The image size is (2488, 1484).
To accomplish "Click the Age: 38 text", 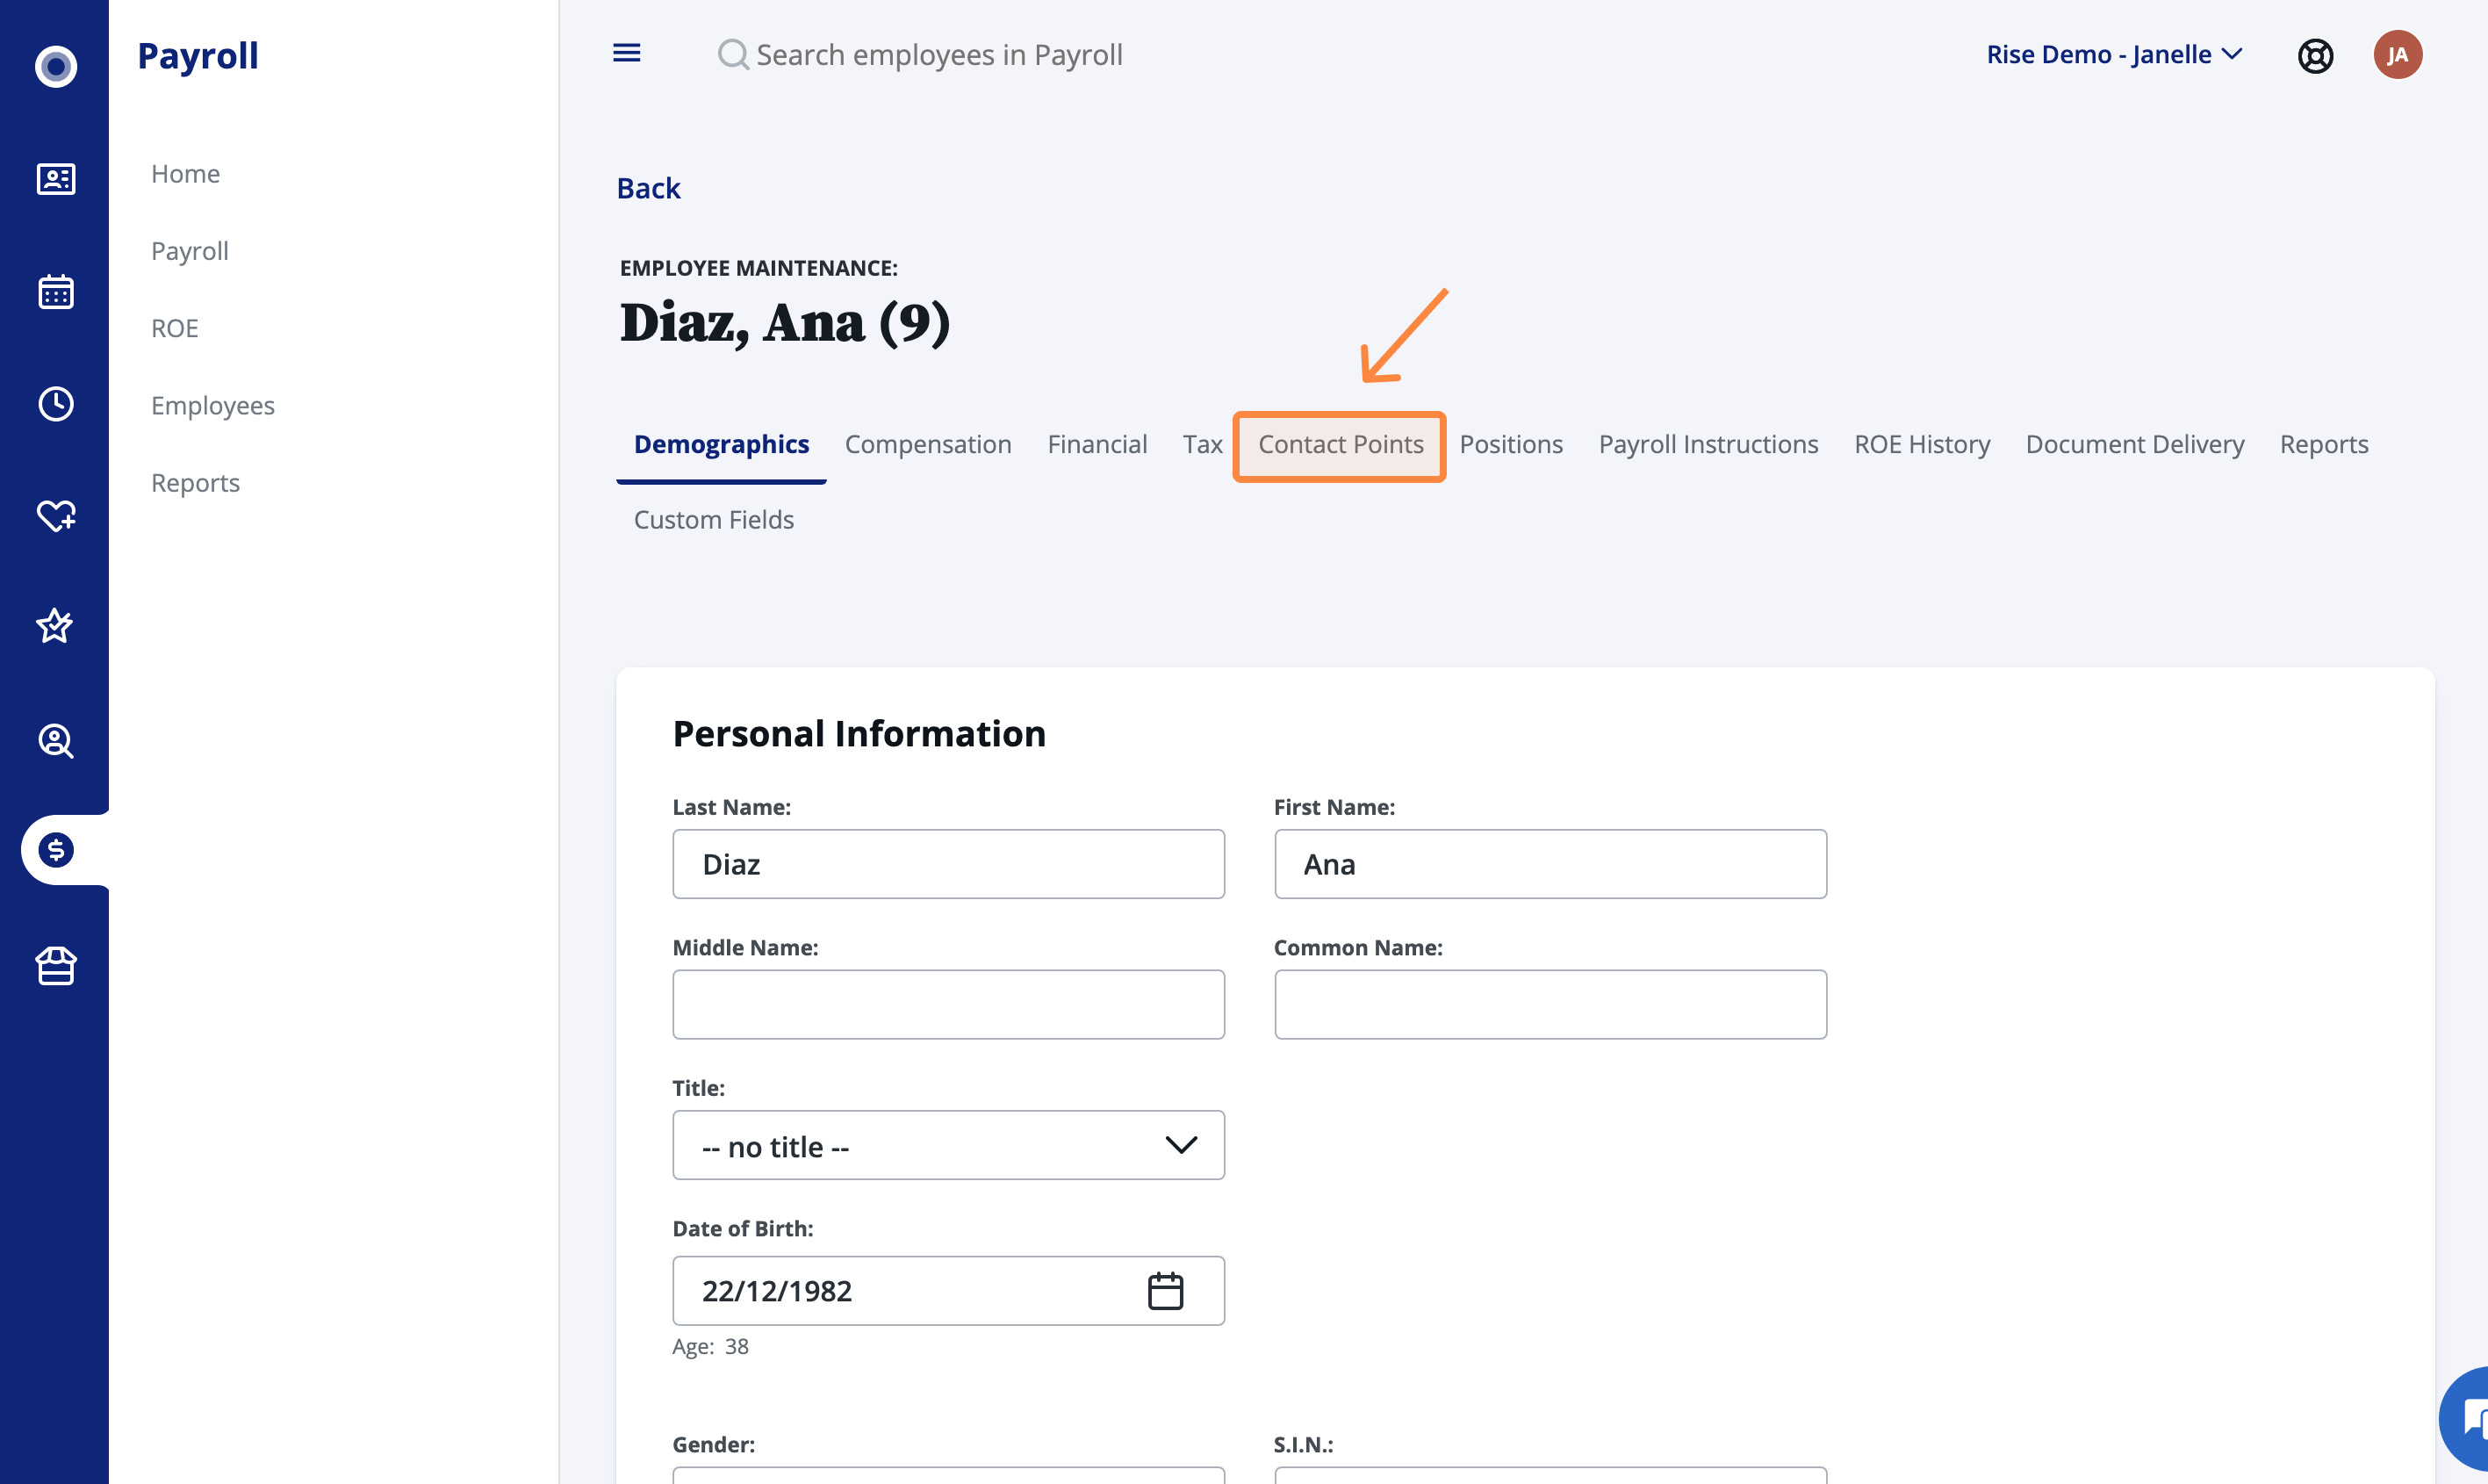I will coord(711,1346).
